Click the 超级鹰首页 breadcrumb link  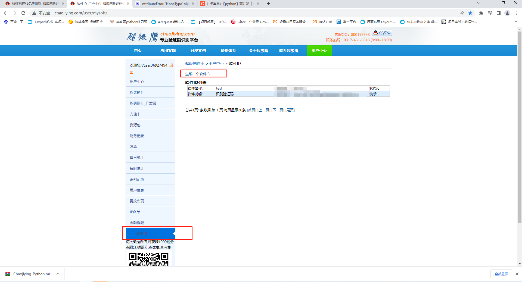coord(195,64)
